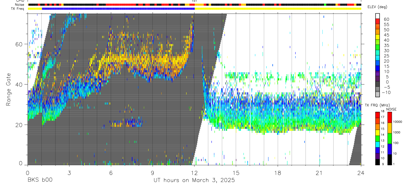The width and height of the screenshot is (406, 187).
Task: Click the 'BKS b00' radar beam label
Action: pos(40,180)
